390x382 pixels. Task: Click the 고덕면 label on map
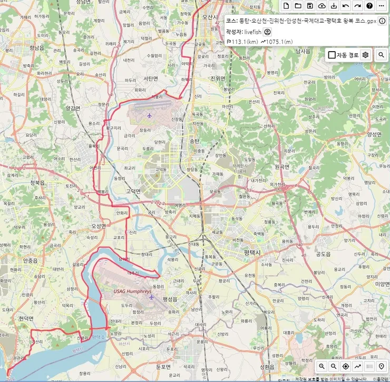click(x=133, y=191)
